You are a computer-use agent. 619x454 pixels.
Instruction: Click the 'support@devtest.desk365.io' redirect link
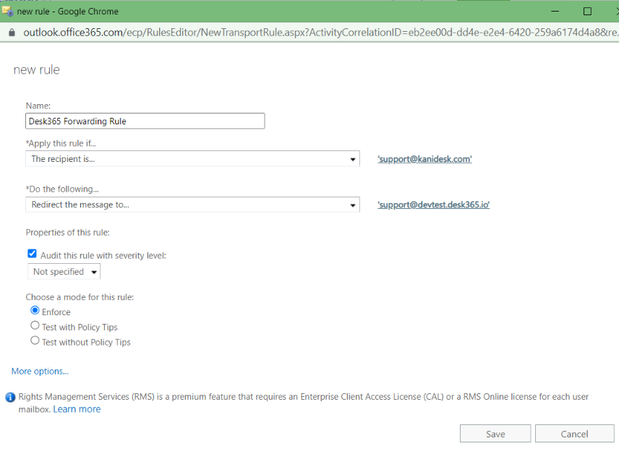click(433, 205)
